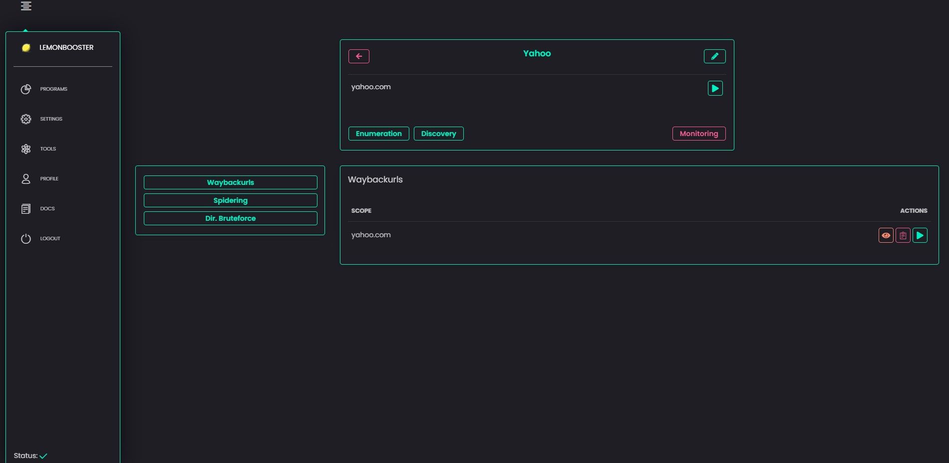This screenshot has height=463, width=949.
Task: Click the lemon logo icon
Action: pyautogui.click(x=26, y=48)
